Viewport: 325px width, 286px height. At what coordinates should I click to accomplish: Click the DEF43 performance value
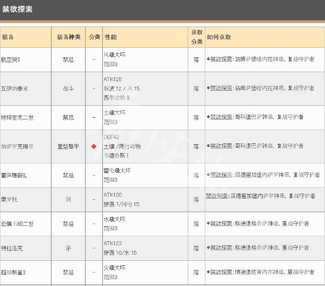coord(111,137)
